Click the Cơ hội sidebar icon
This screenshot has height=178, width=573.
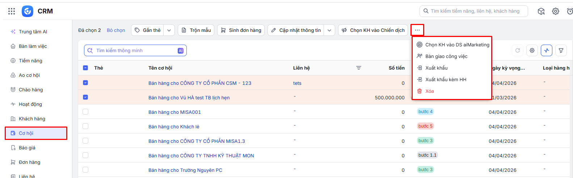(x=13, y=133)
